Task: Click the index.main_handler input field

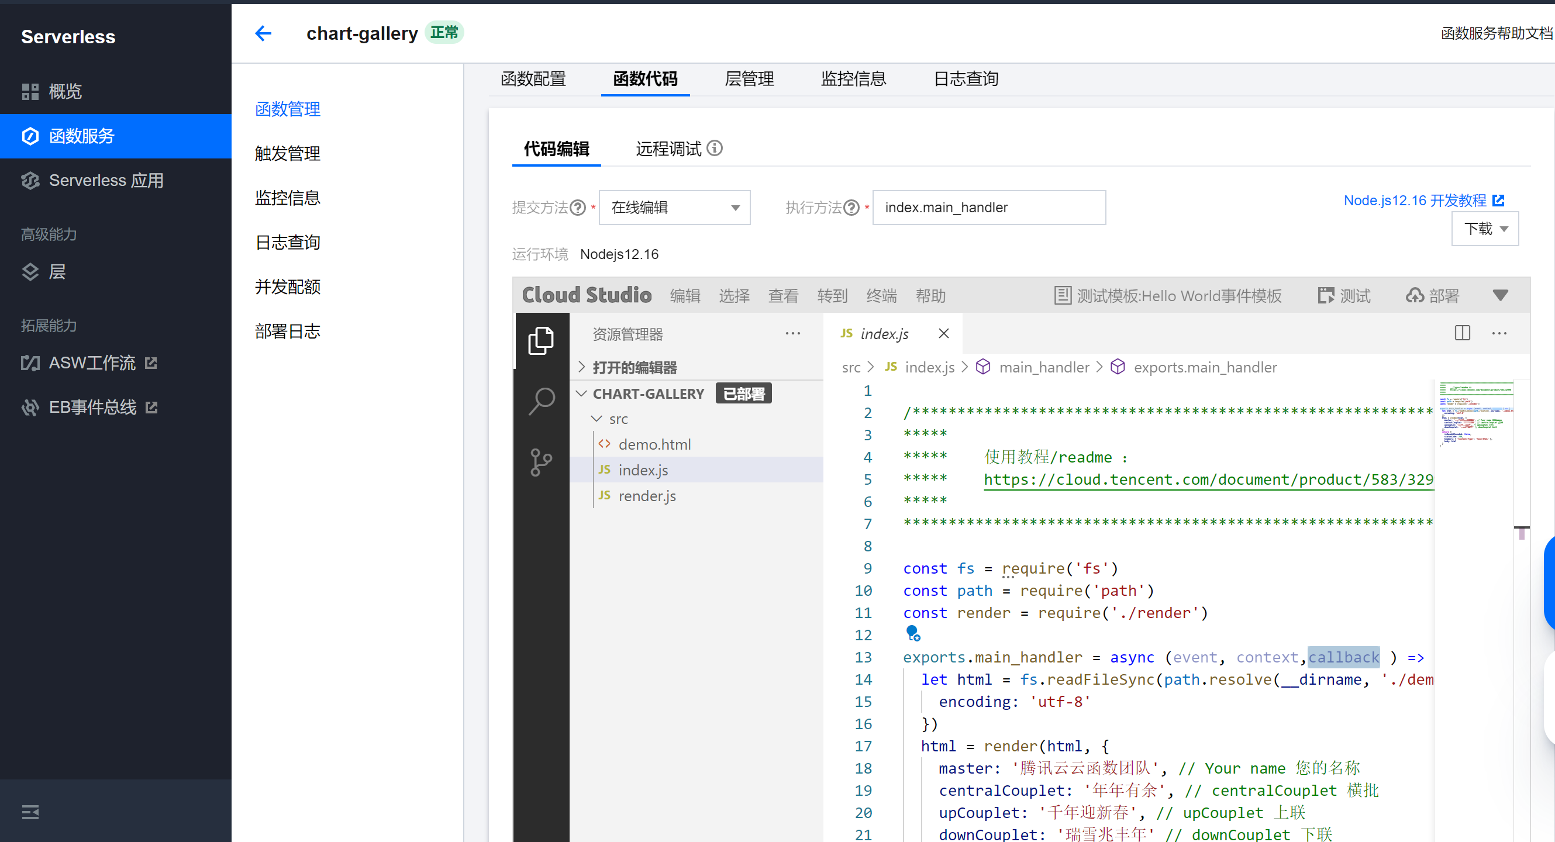Action: [989, 208]
